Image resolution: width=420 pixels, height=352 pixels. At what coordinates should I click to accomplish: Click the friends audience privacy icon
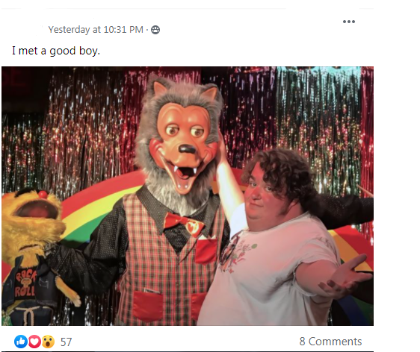pyautogui.click(x=155, y=30)
